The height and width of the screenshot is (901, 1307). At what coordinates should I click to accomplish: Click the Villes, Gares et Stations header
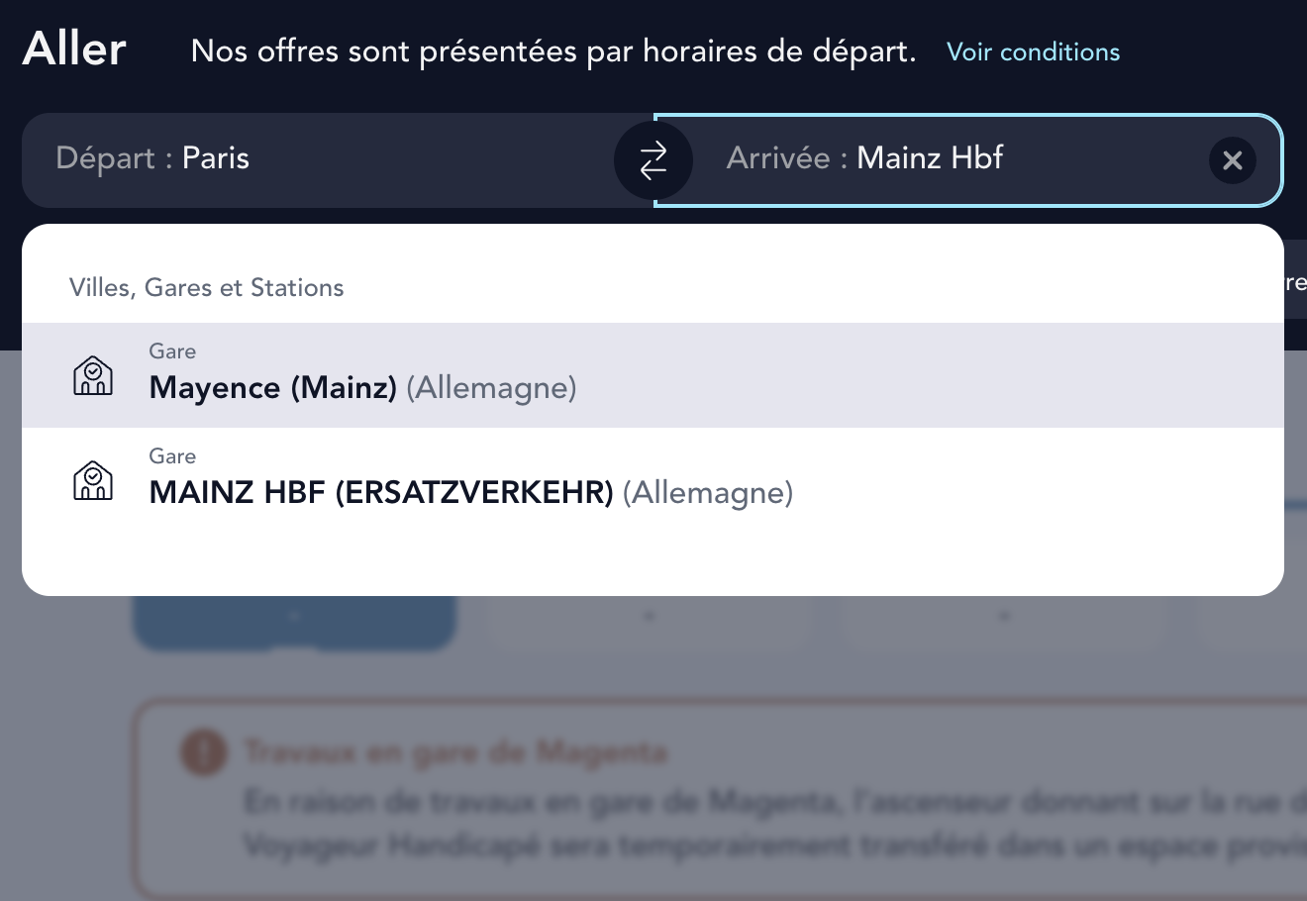(x=207, y=288)
